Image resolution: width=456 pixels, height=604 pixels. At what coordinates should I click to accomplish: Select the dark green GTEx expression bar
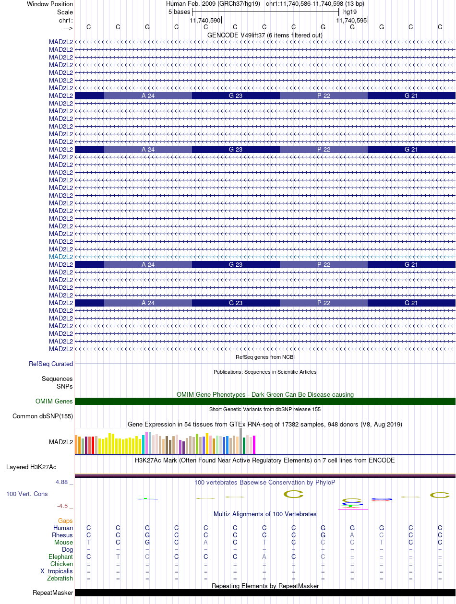click(x=244, y=446)
